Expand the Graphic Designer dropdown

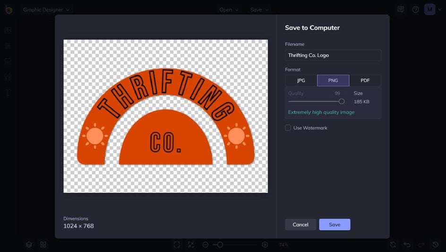pos(46,9)
